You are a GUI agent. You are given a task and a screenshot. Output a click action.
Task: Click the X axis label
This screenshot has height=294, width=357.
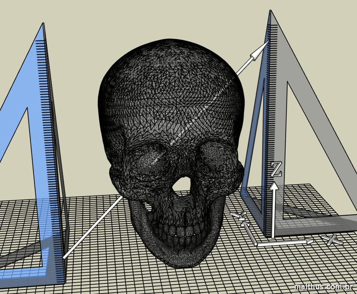332,240
